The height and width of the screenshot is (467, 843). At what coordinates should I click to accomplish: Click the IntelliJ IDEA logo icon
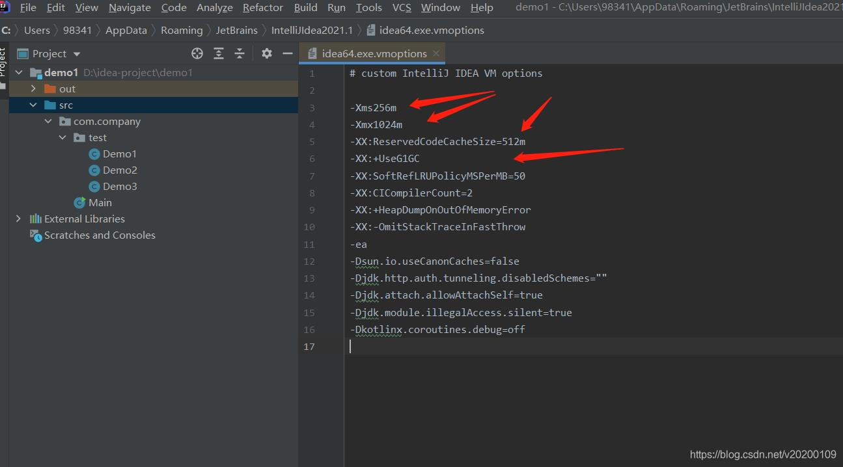click(5, 7)
